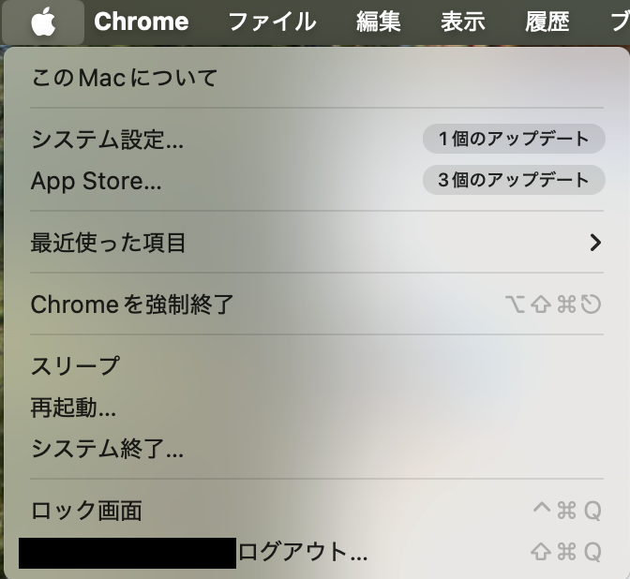Choose Chromeを強制終了
630x579 pixels.
pos(317,304)
